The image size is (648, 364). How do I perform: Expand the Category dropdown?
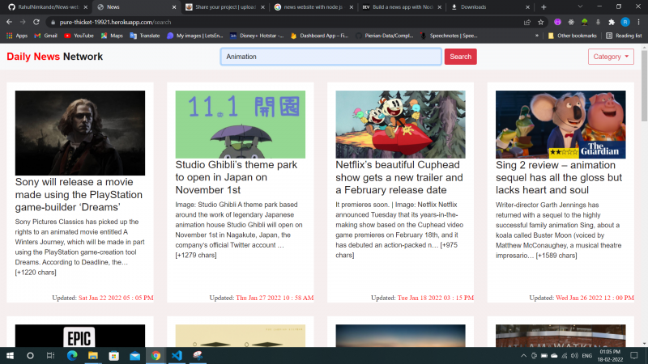611,57
